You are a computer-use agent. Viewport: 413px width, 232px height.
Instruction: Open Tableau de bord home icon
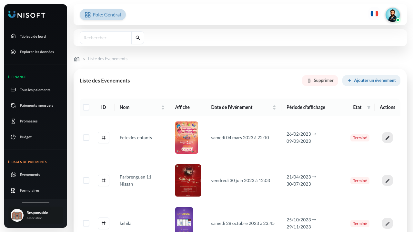pyautogui.click(x=13, y=36)
